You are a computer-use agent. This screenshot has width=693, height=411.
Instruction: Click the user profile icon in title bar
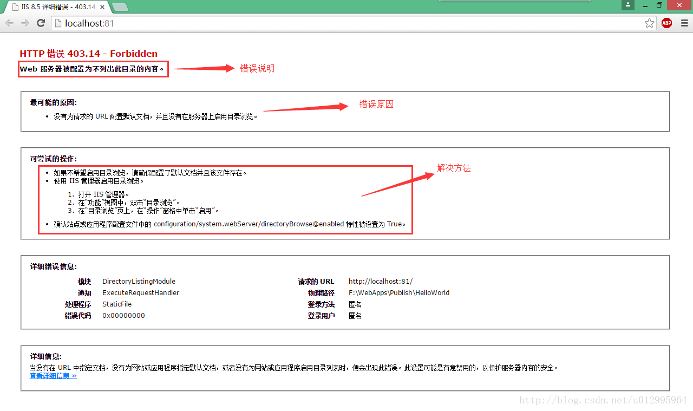click(x=627, y=5)
